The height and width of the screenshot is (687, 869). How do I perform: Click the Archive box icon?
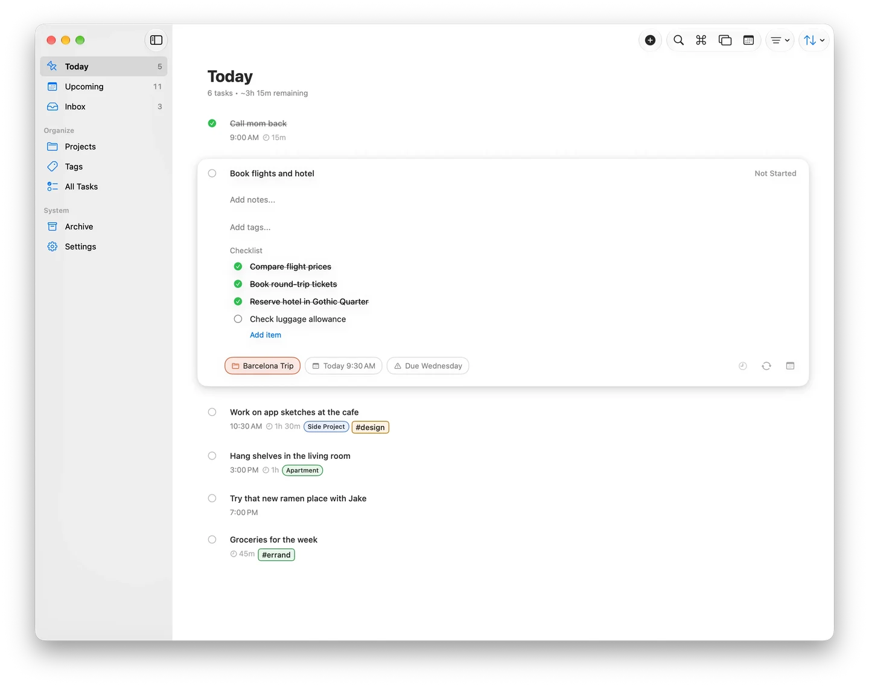tap(53, 226)
